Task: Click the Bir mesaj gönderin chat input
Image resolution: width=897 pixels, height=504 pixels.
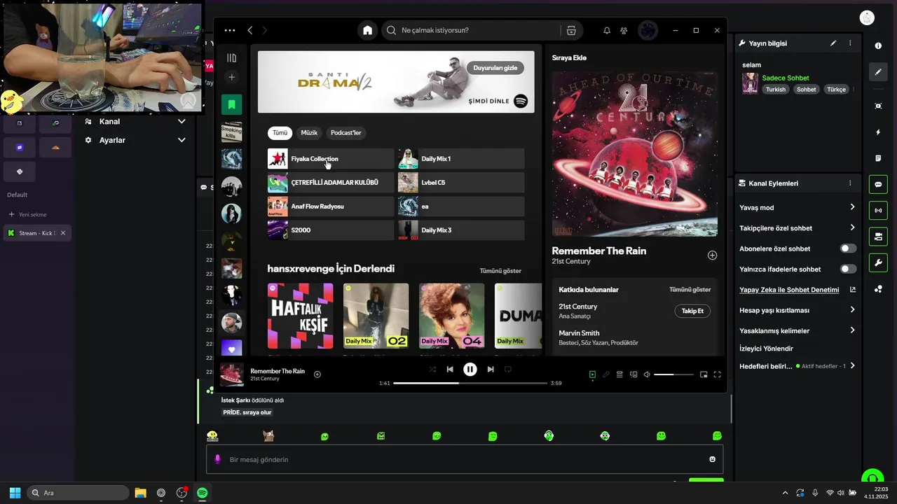Action: pos(465,460)
